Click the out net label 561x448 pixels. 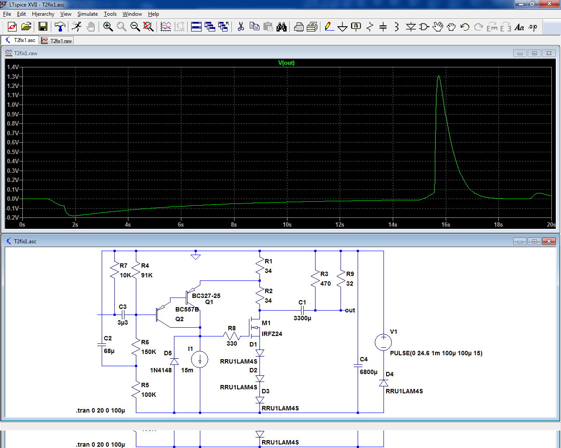pos(350,310)
